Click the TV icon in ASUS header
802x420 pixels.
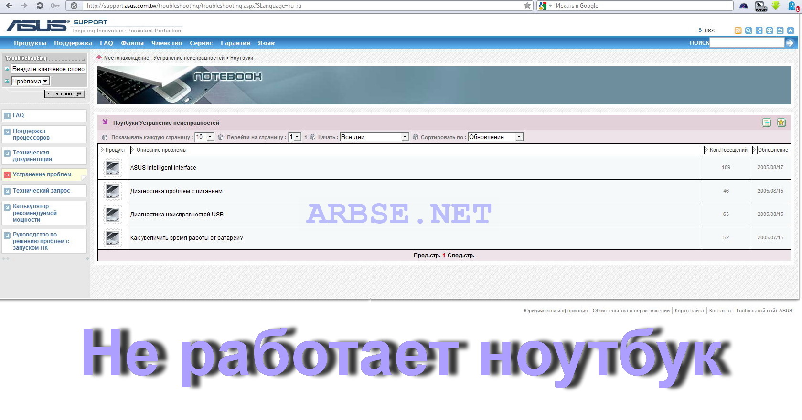click(x=780, y=31)
